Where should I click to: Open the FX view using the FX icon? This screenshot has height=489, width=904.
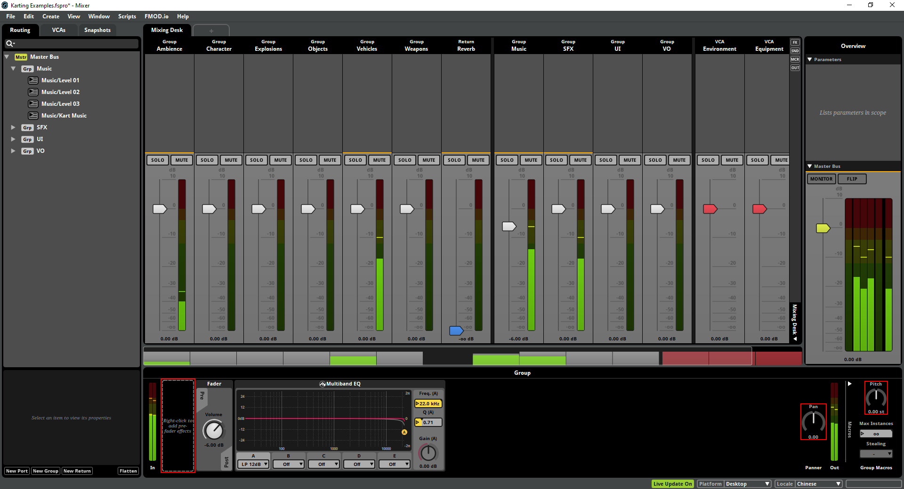point(795,42)
